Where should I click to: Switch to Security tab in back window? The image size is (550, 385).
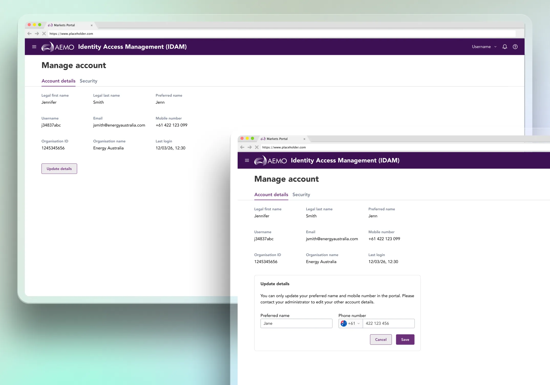coord(88,81)
